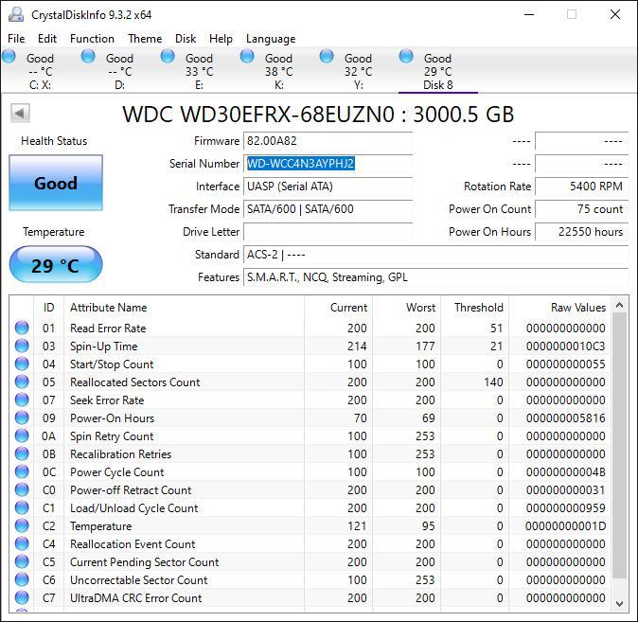Open the Disk menu
Screen dimensions: 638x622
pyautogui.click(x=186, y=39)
